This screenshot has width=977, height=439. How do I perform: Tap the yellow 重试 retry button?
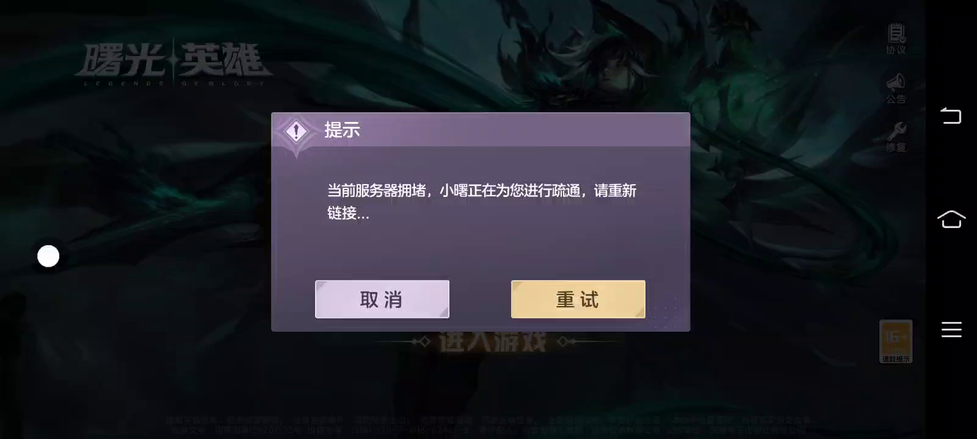(x=578, y=299)
